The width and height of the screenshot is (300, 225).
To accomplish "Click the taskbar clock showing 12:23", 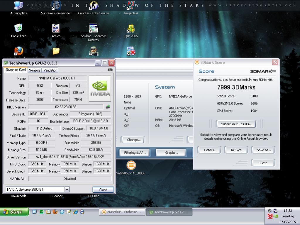I will click(288, 211).
